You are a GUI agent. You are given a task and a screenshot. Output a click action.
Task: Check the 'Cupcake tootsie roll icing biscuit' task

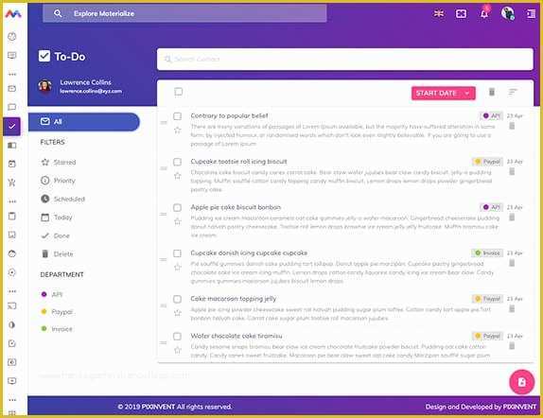click(177, 162)
